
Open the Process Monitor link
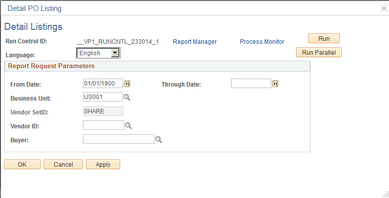262,42
